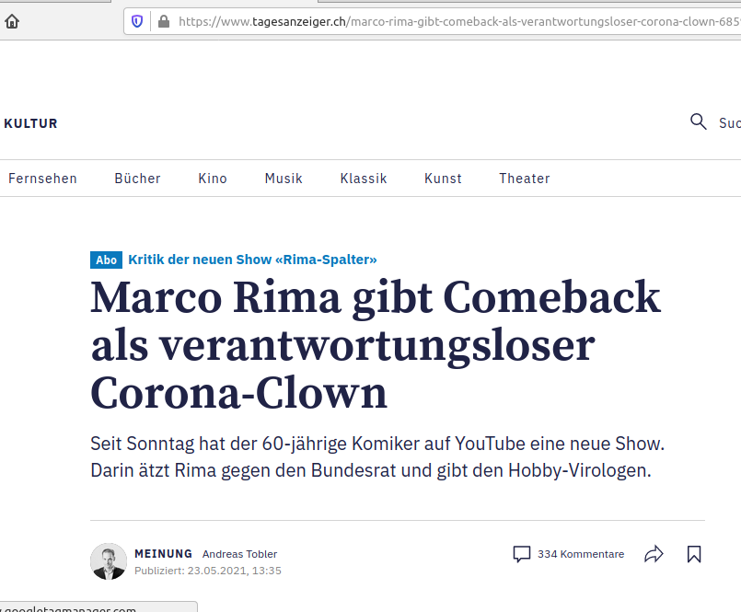
Task: Click the lead paragraph 'Seit Sonntag hat der 60-jährige Komiker'
Action: pyautogui.click(x=377, y=457)
